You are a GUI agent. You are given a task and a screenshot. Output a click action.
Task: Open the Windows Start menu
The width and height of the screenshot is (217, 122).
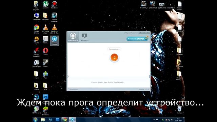pos(35,120)
